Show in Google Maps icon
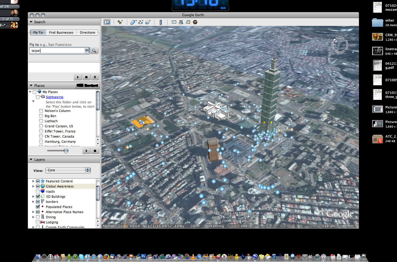The image size is (397, 262). point(188,22)
